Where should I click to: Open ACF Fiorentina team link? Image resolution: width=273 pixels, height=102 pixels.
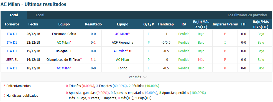123,42
